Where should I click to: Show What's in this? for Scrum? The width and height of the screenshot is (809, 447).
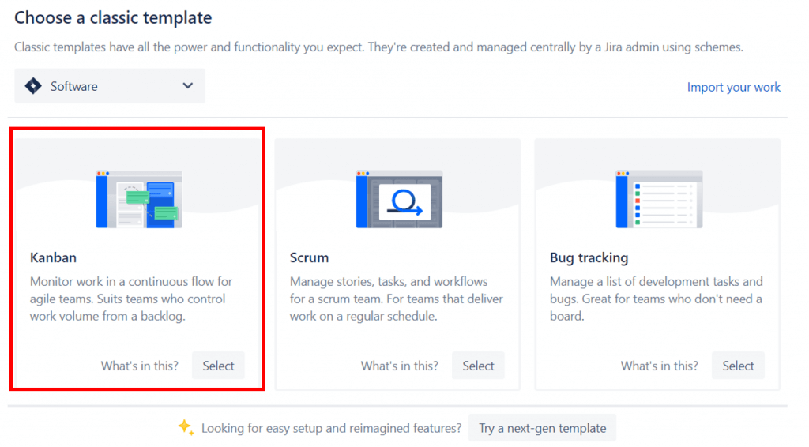click(x=400, y=366)
